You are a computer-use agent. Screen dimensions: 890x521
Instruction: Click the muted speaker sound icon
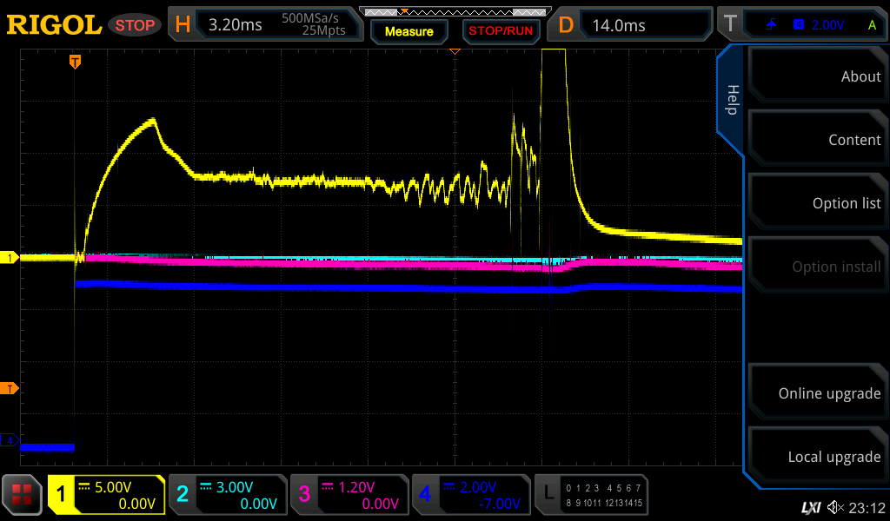click(x=835, y=507)
